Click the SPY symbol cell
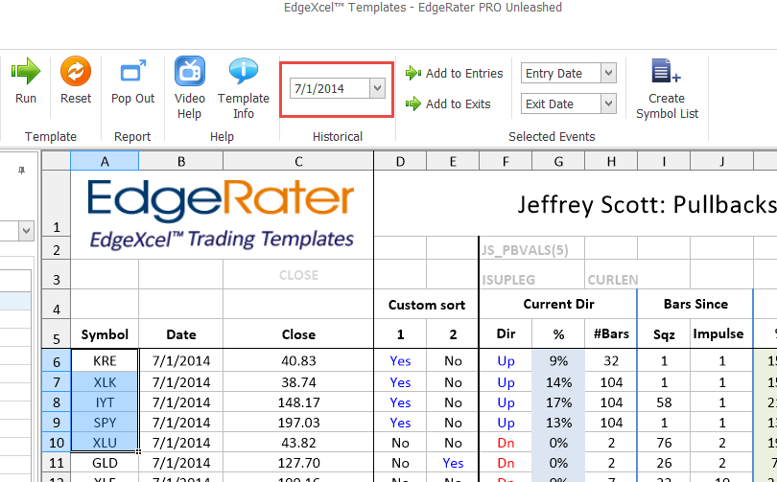The image size is (777, 482). [x=105, y=423]
